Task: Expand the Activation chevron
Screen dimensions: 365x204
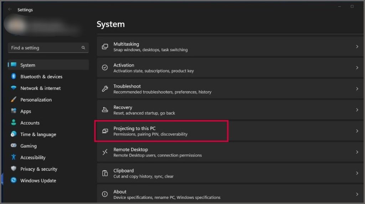Action: click(357, 67)
